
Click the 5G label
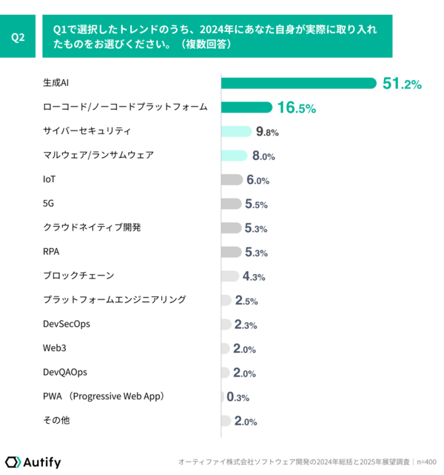48,203
